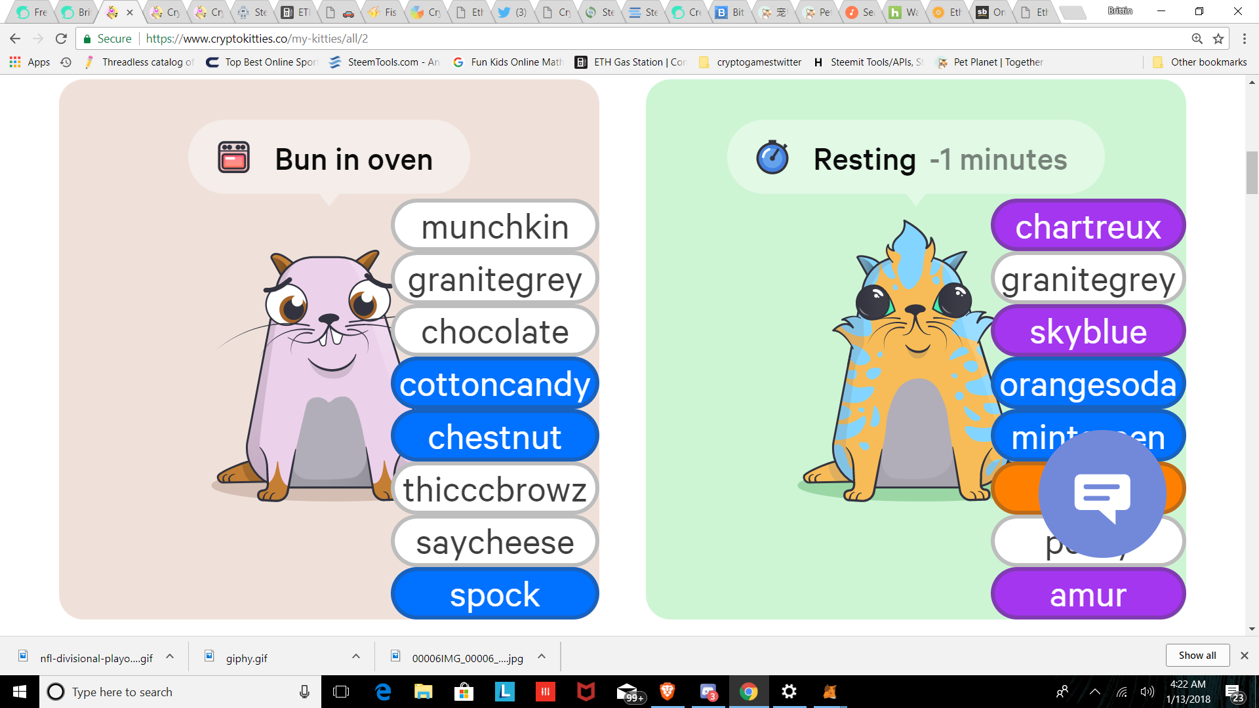Open the Other bookmarks folder
Image resolution: width=1259 pixels, height=708 pixels.
(x=1200, y=62)
